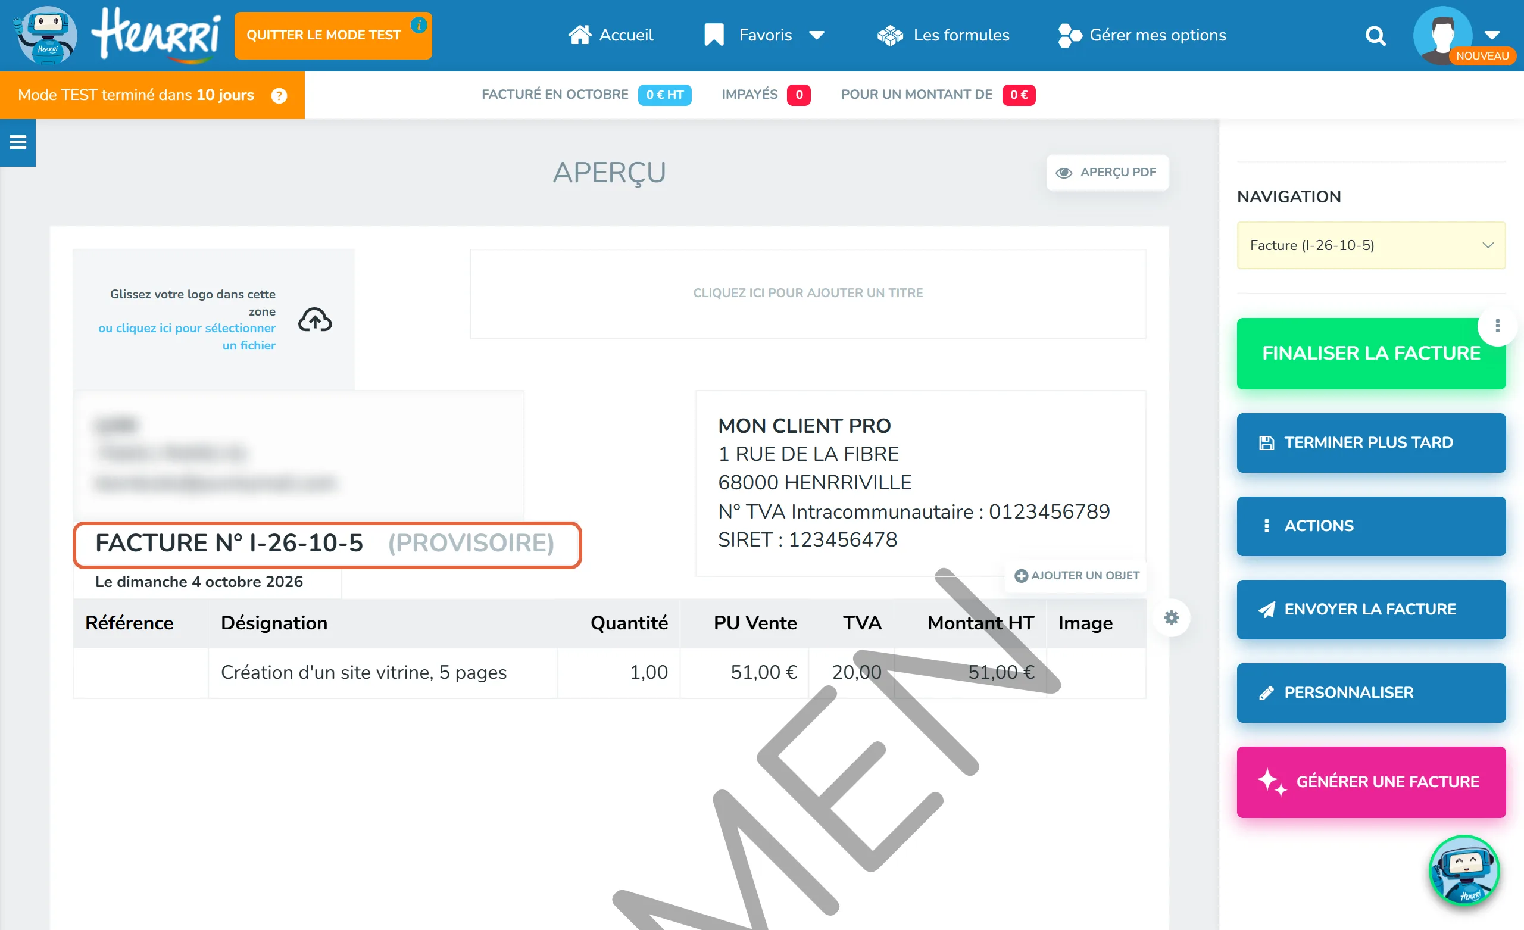Open the Henrri chatbot assistant bubble
1524x930 pixels.
pyautogui.click(x=1463, y=870)
